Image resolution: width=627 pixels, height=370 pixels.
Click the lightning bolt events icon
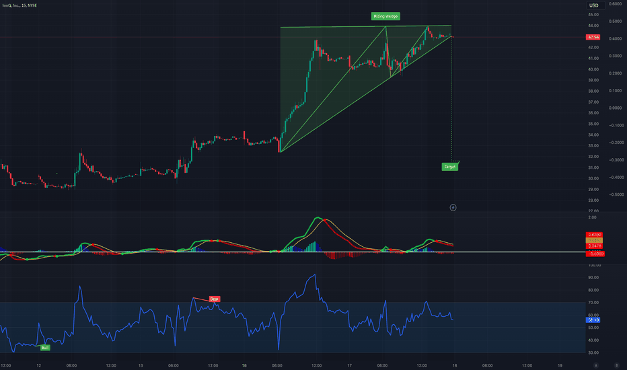tap(453, 208)
